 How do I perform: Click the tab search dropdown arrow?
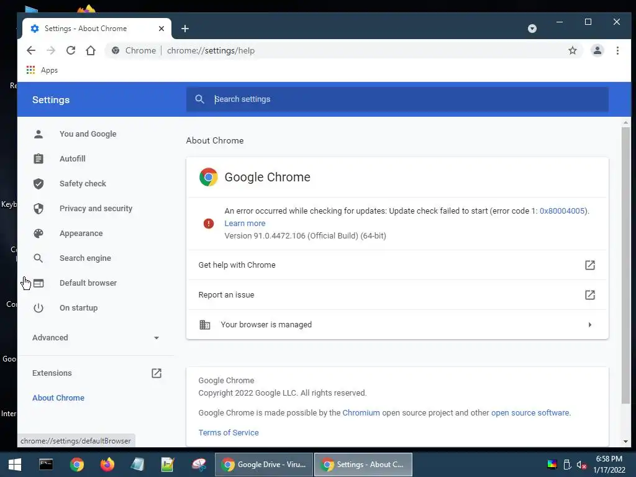click(532, 29)
